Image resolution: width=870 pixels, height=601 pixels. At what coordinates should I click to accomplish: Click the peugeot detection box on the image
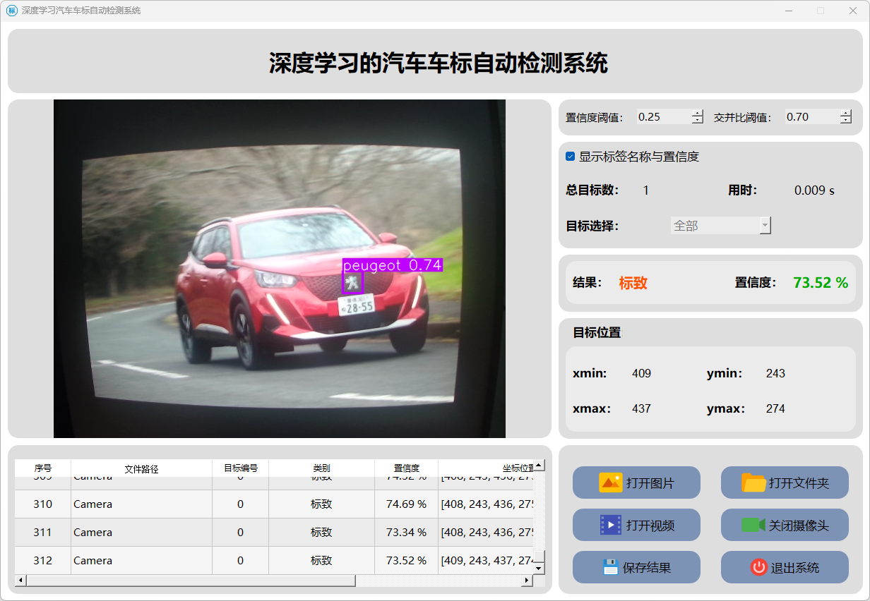coord(352,283)
